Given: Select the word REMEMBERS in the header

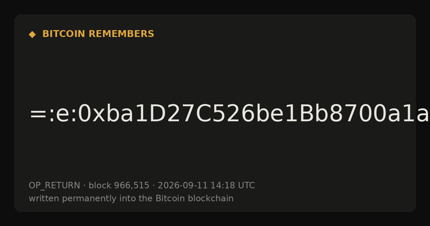Looking at the screenshot, I should coord(121,34).
